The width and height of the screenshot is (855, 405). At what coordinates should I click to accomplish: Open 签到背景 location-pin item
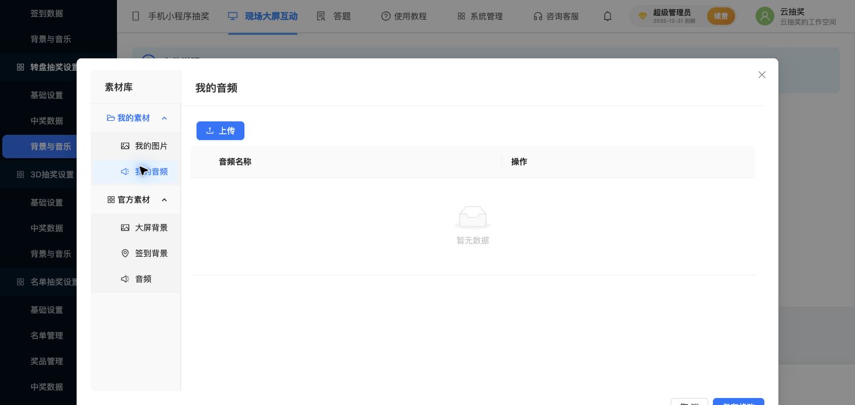pyautogui.click(x=136, y=253)
